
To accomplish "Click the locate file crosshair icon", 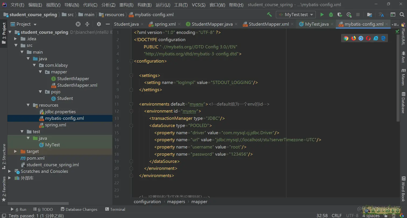I will pos(78,24).
